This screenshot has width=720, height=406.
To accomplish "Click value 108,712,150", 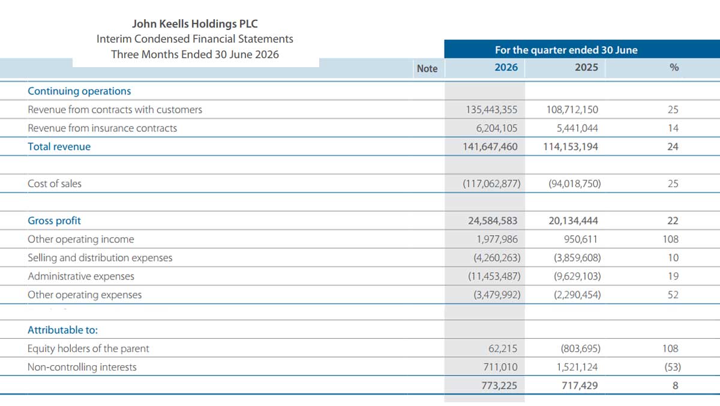I will tap(572, 110).
